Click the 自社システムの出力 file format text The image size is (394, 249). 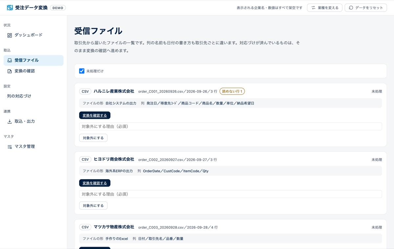121,103
